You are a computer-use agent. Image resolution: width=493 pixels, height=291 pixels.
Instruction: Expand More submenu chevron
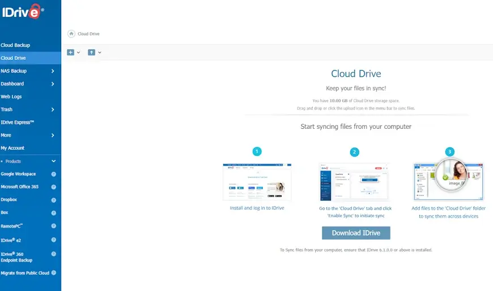point(53,136)
